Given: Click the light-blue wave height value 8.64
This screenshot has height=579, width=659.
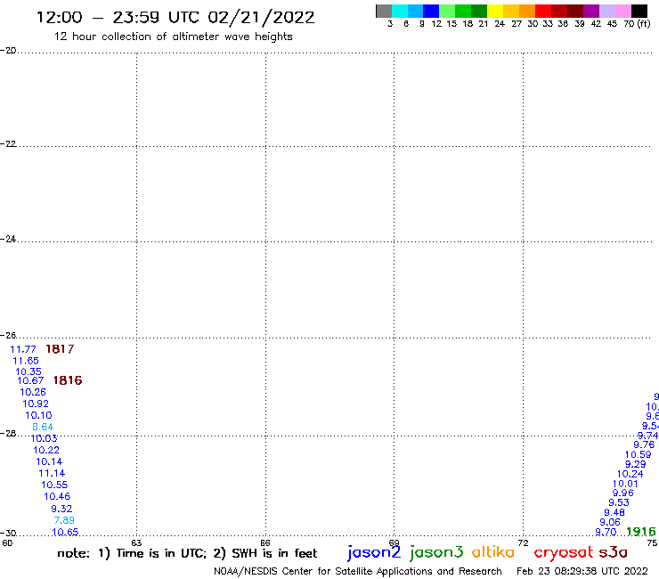Looking at the screenshot, I should 43,427.
